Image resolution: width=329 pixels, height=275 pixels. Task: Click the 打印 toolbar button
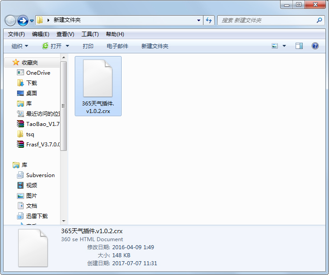88,46
